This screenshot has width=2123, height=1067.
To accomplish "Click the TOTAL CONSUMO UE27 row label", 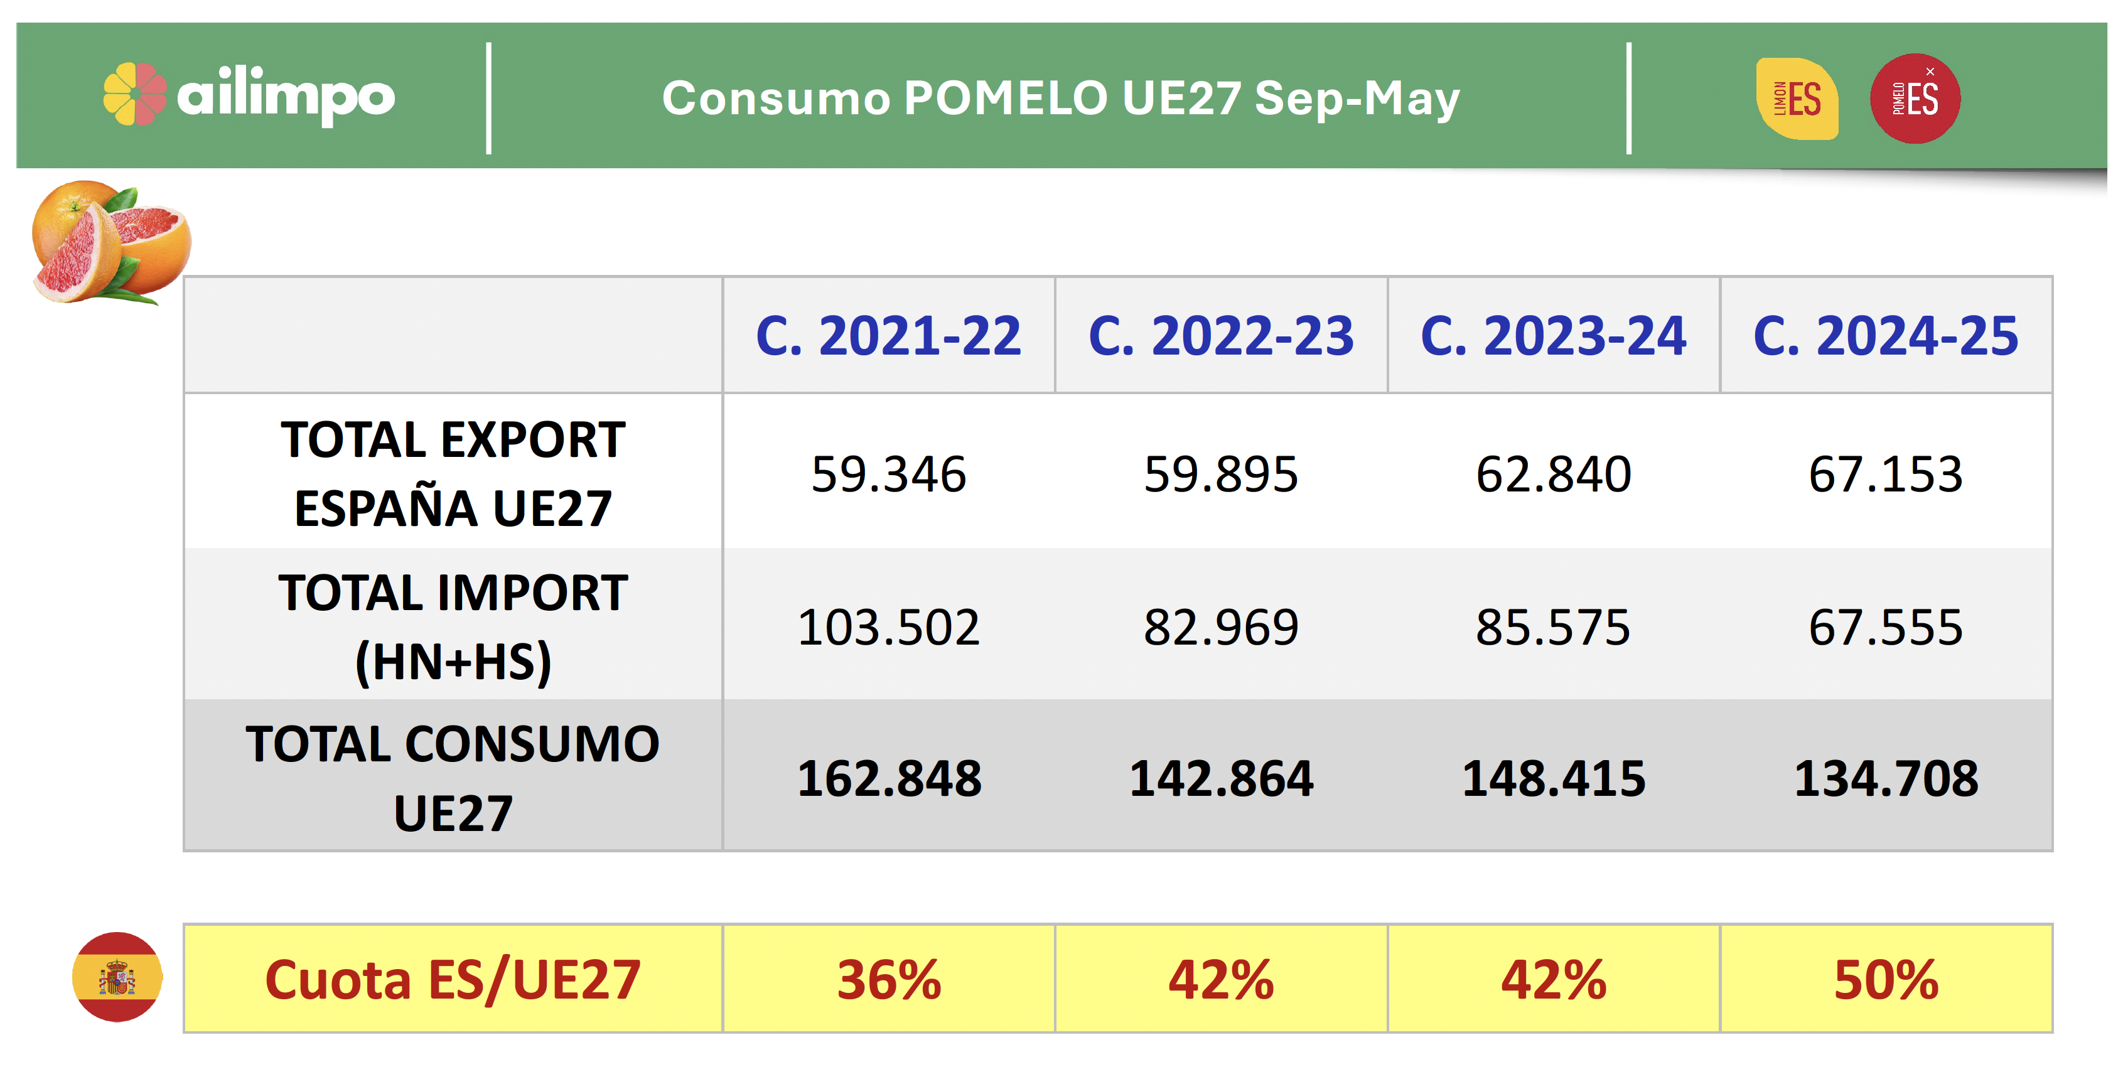I will click(453, 778).
